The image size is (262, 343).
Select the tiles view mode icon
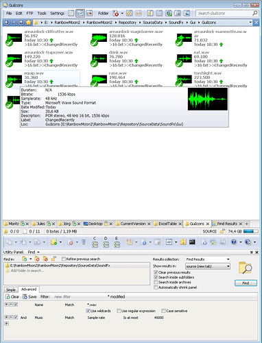coord(80,13)
